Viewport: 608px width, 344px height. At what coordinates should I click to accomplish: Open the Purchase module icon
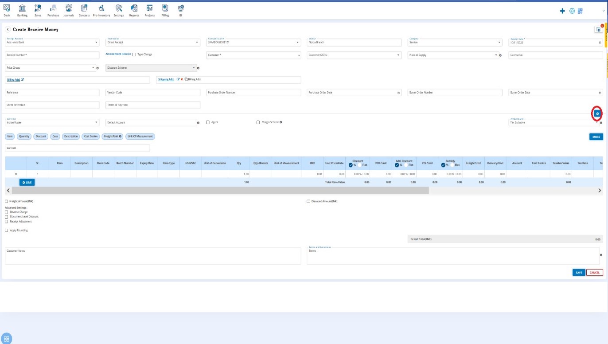[53, 8]
